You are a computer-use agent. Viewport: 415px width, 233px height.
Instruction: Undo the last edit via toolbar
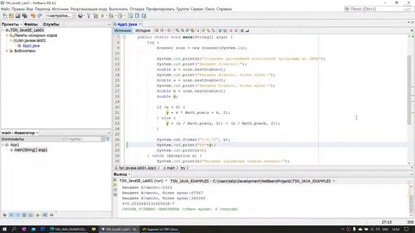[x=33, y=16]
